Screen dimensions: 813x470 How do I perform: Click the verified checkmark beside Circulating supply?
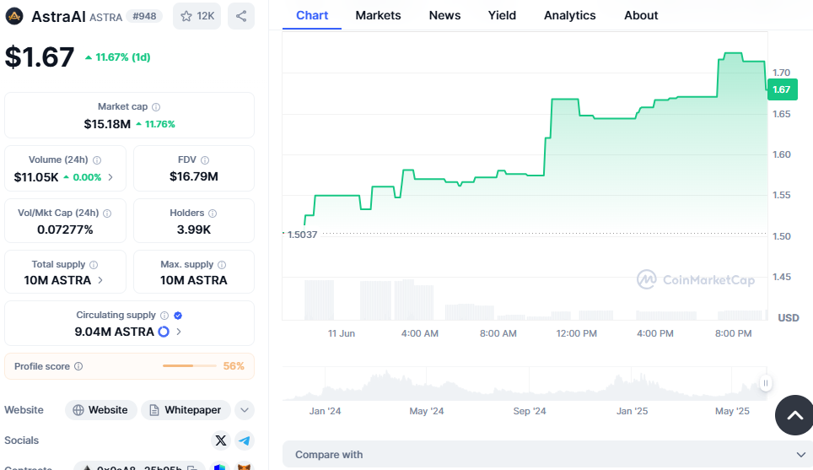point(178,316)
